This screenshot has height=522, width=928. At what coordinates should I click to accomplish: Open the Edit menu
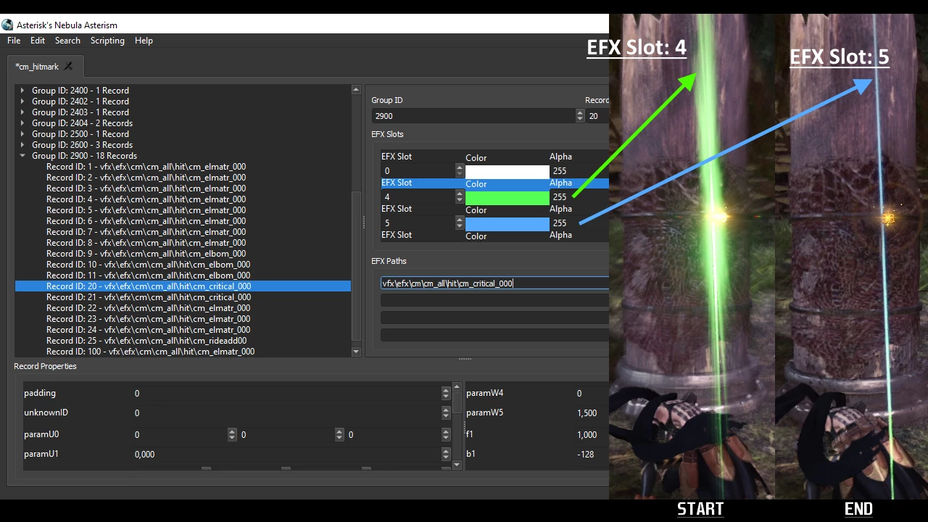(38, 41)
